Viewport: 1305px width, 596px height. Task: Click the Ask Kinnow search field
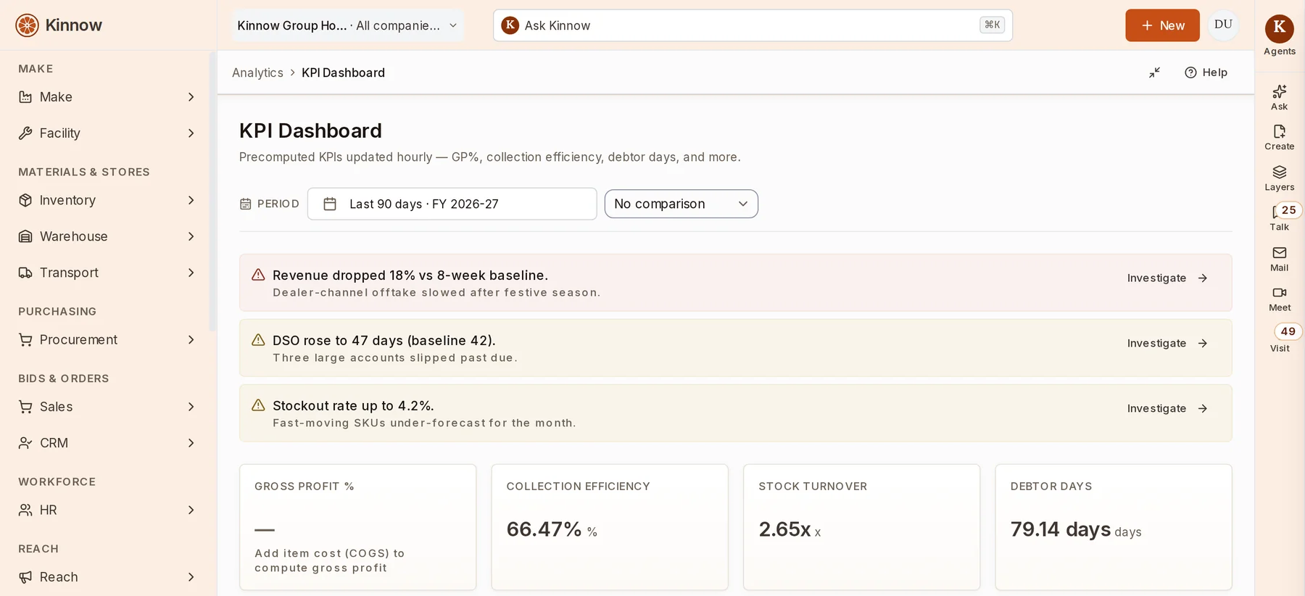point(753,25)
